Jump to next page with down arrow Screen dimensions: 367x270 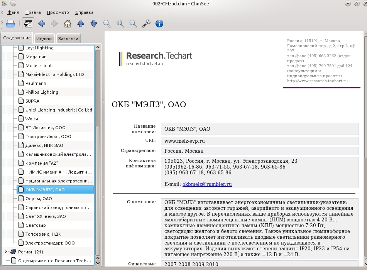pyautogui.click(x=94, y=24)
